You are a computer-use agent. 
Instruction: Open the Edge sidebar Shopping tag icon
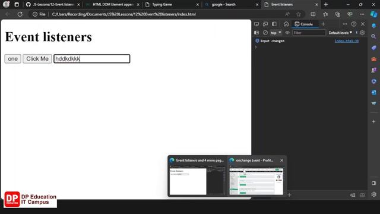pyautogui.click(x=373, y=48)
